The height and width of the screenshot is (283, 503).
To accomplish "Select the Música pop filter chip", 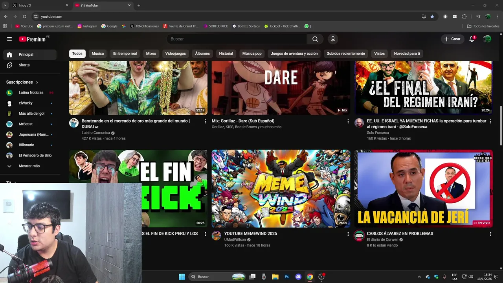I will pos(252,53).
